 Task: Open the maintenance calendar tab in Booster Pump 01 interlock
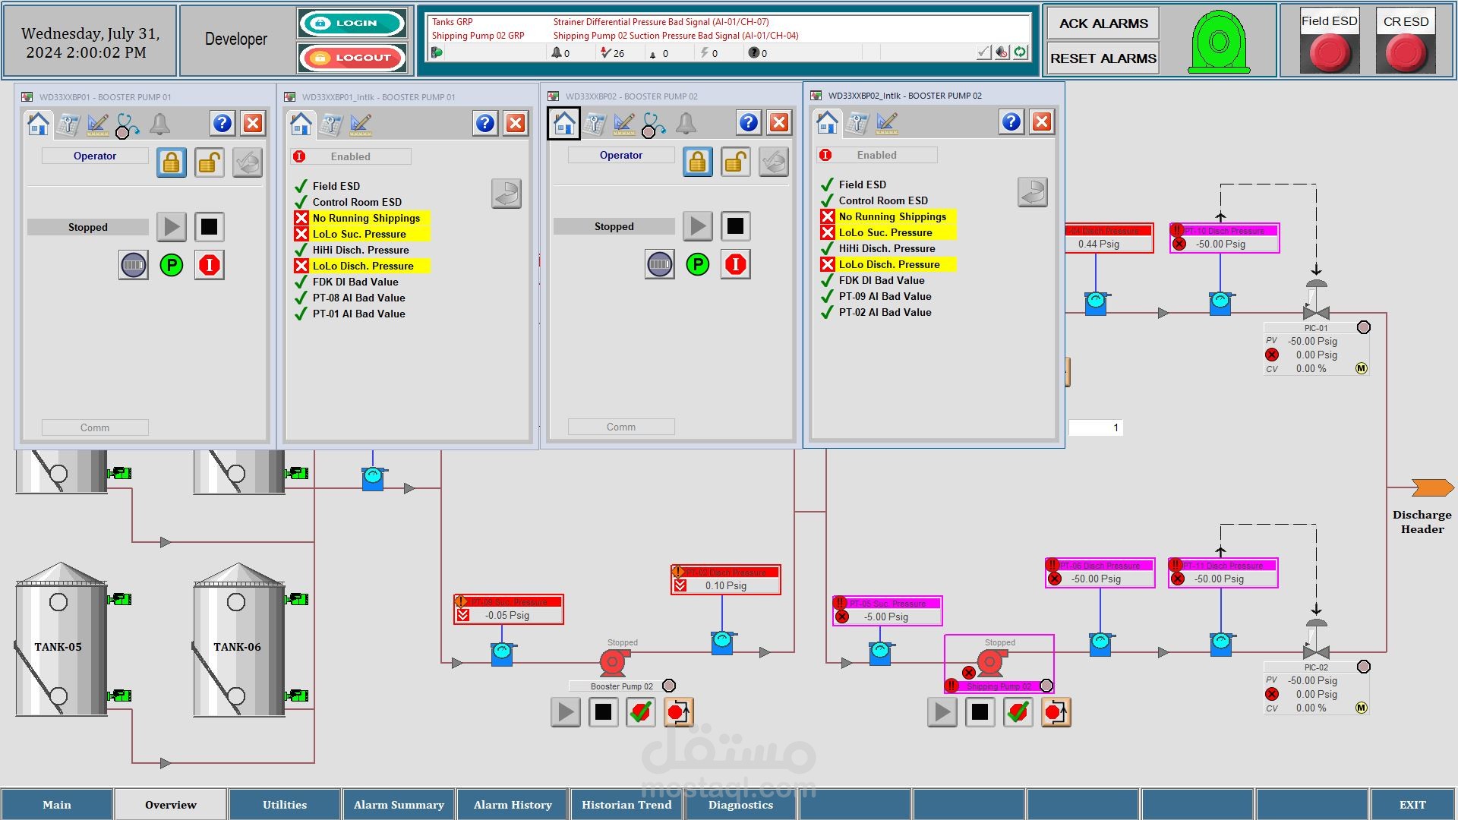(330, 124)
